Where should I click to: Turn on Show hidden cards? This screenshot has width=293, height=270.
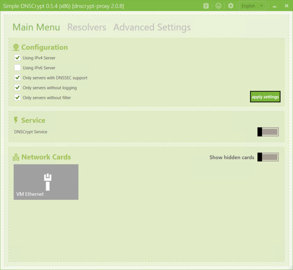268,157
